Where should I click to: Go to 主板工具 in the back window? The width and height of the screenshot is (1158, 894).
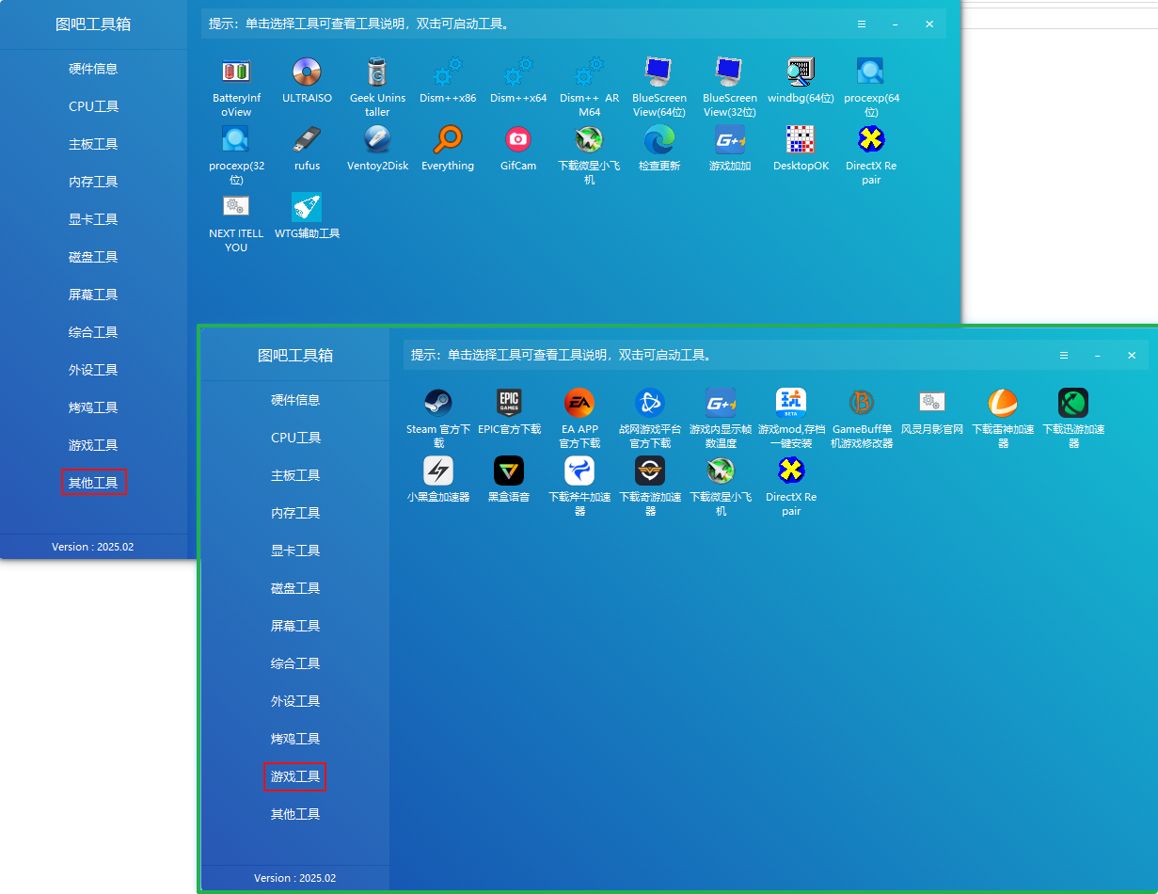tap(93, 144)
